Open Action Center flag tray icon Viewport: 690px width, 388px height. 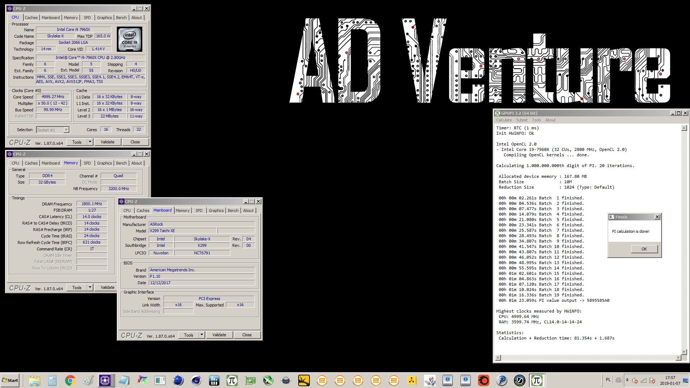click(x=652, y=380)
